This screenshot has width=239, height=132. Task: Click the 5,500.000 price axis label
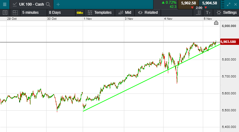click(x=229, y=110)
